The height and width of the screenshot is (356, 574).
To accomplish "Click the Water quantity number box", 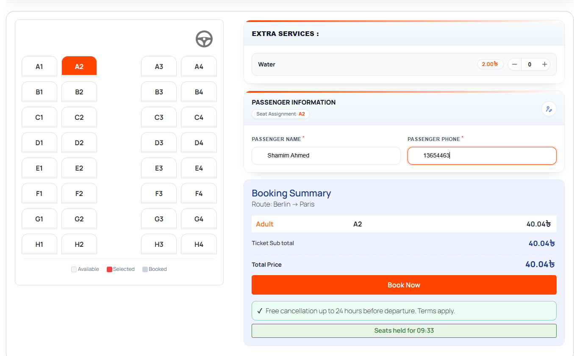I will (530, 64).
